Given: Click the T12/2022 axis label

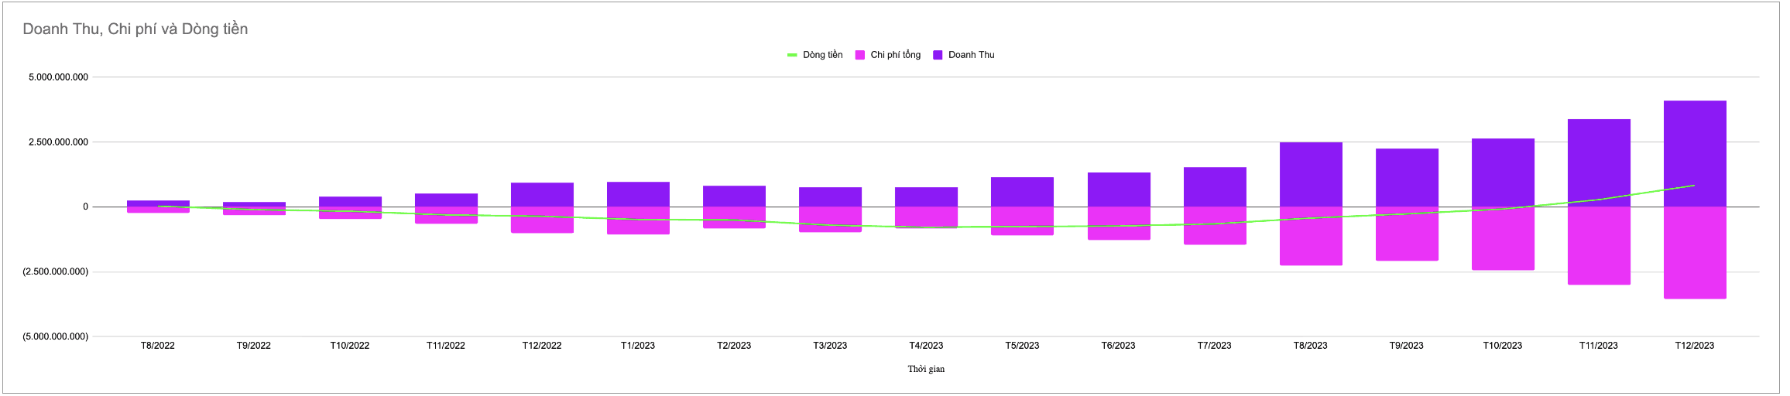Looking at the screenshot, I should [542, 346].
